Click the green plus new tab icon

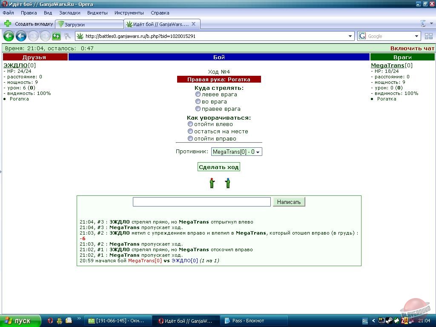(x=8, y=24)
